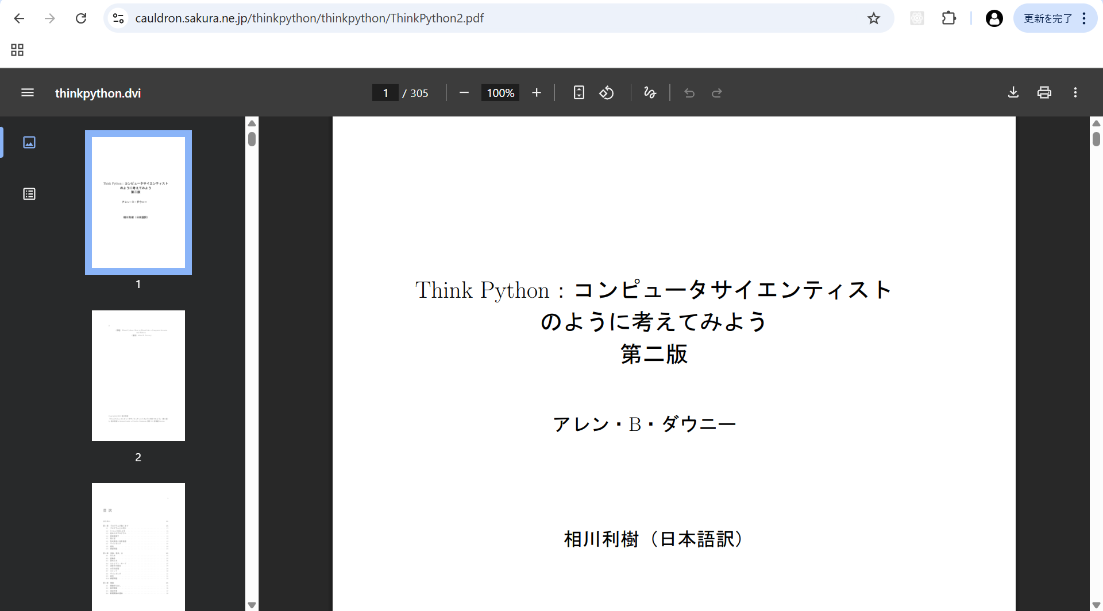The image size is (1103, 611).
Task: Click the thumbnail panel scrollbar handle
Action: pos(252,139)
